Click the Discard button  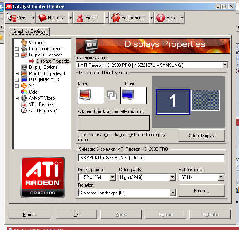pyautogui.click(x=165, y=215)
